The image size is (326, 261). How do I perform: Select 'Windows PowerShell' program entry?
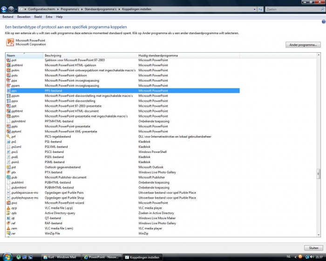pyautogui.click(x=152, y=152)
